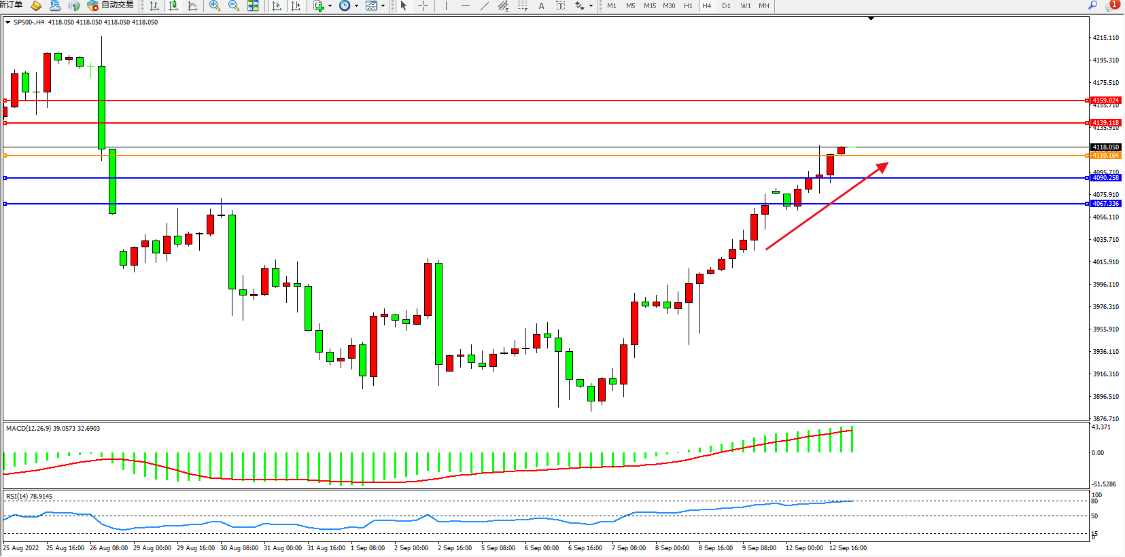Open the Templates dropdown arrow

383,6
